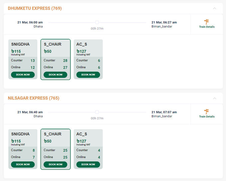Viewport: 226px width, 181px height.
Task: Click 00h 27m duration under Nilsagar Express
Action: click(97, 118)
